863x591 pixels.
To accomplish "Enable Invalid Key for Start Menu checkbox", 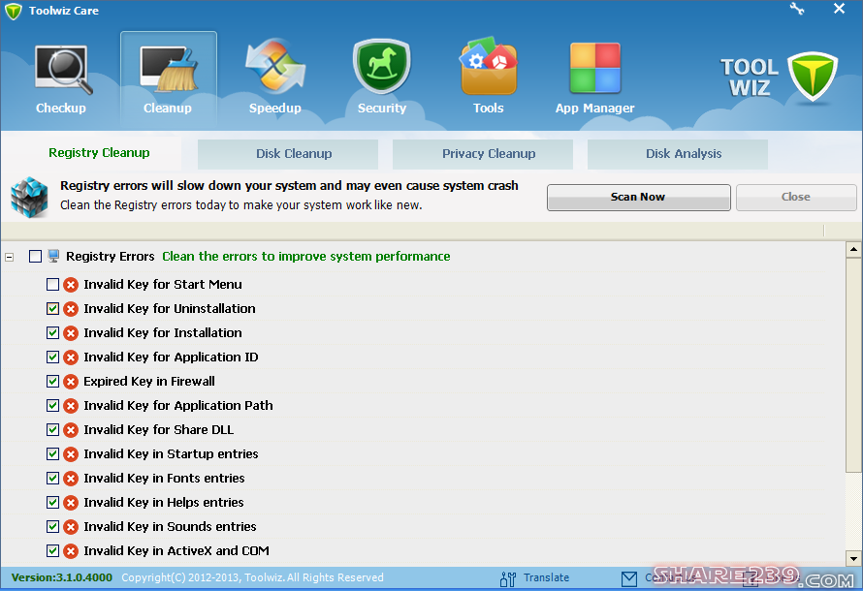I will pos(52,284).
